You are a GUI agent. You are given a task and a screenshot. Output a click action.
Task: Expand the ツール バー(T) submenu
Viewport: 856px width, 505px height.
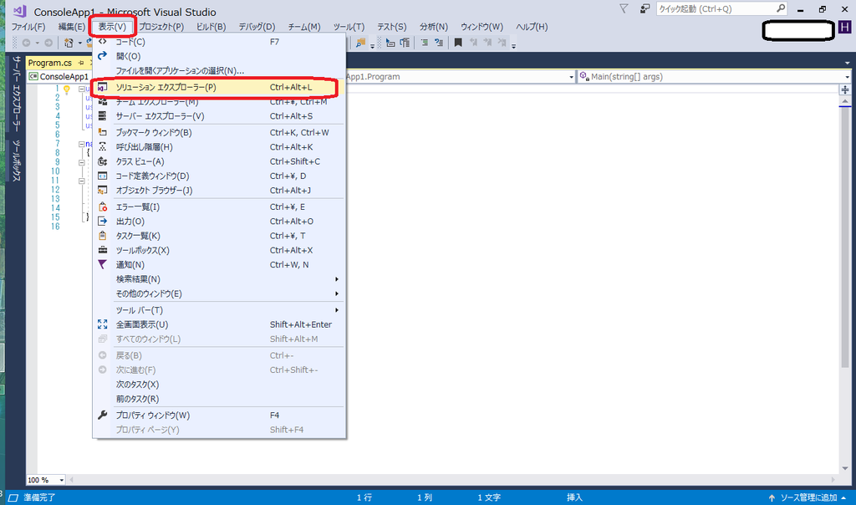tap(219, 310)
